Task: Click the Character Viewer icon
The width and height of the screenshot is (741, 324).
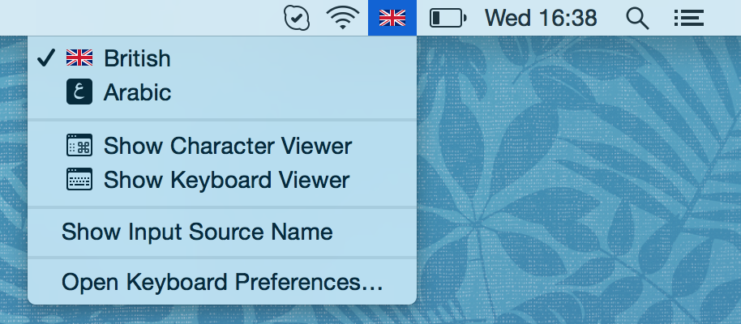Action: pos(79,147)
